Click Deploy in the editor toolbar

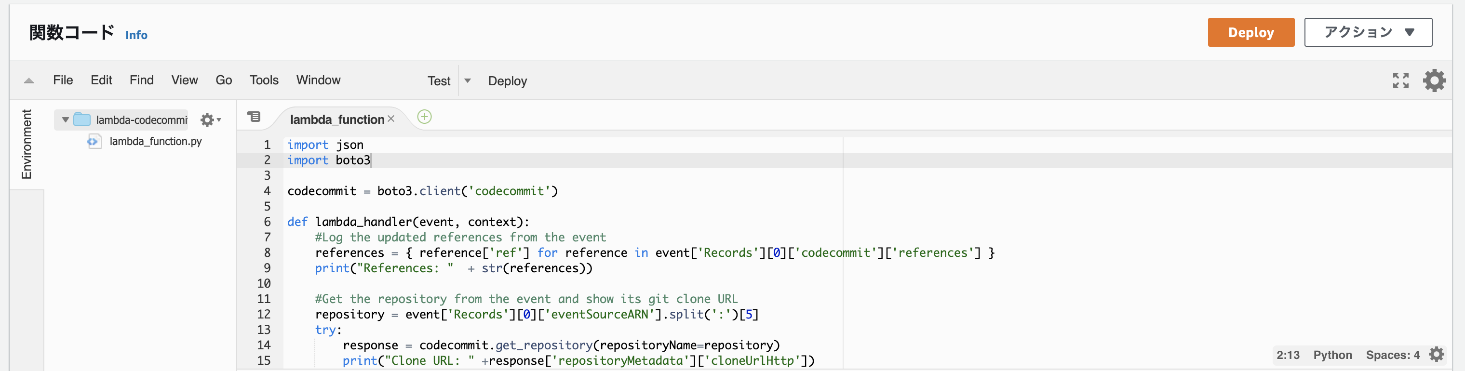507,80
